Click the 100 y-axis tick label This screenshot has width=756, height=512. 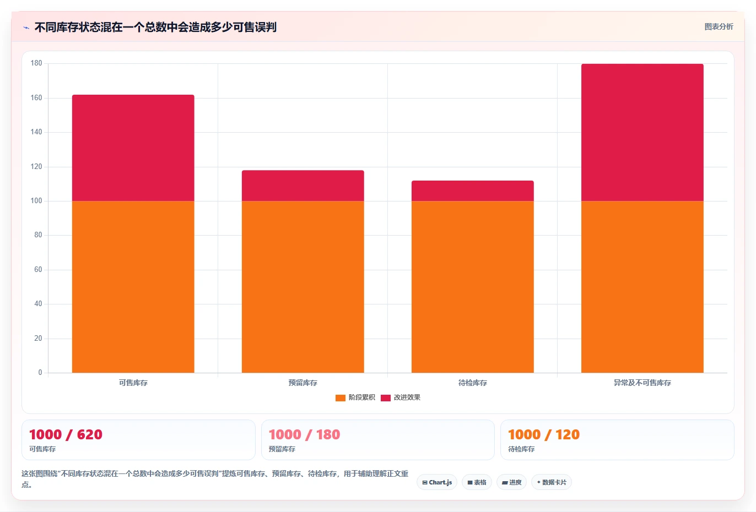point(36,201)
